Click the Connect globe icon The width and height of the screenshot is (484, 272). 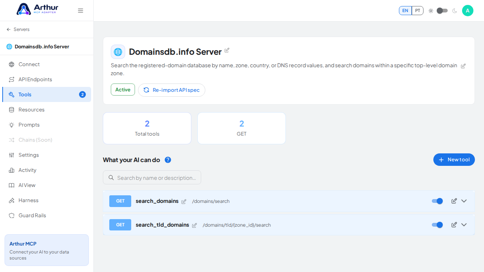click(x=12, y=64)
